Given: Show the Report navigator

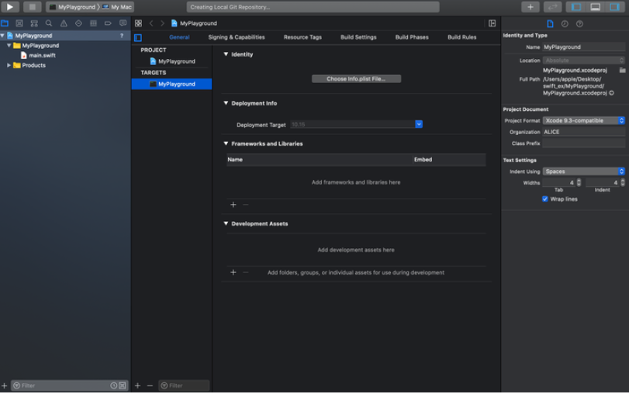Looking at the screenshot, I should click(x=123, y=23).
